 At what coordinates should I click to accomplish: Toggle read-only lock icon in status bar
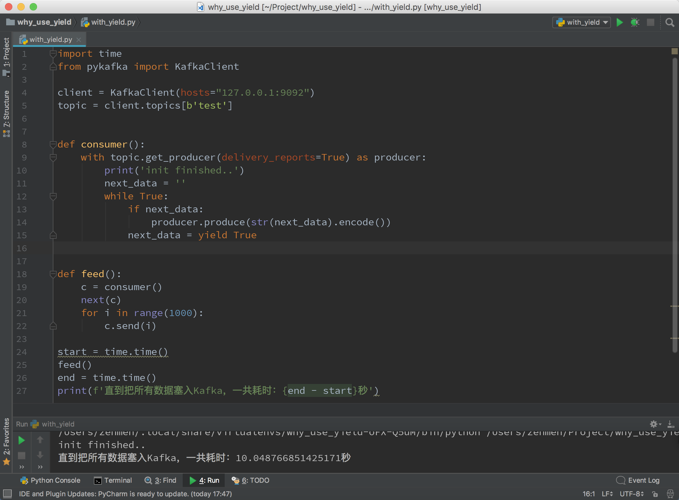[655, 494]
